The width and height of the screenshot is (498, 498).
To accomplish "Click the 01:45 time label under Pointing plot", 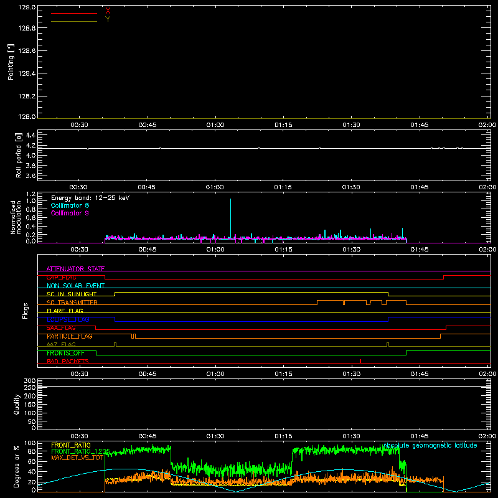I will coord(419,125).
